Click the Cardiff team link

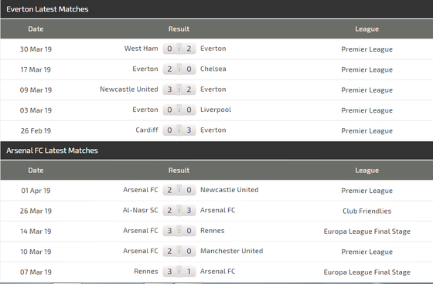[x=147, y=130]
